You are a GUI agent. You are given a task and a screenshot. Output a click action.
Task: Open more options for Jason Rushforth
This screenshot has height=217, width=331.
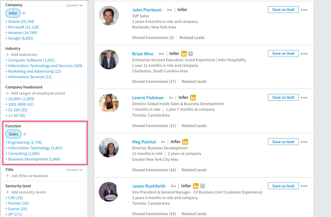(x=304, y=186)
